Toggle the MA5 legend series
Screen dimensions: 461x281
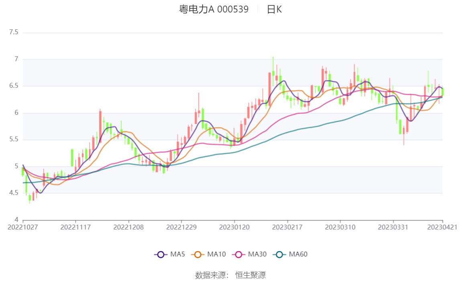coord(169,254)
